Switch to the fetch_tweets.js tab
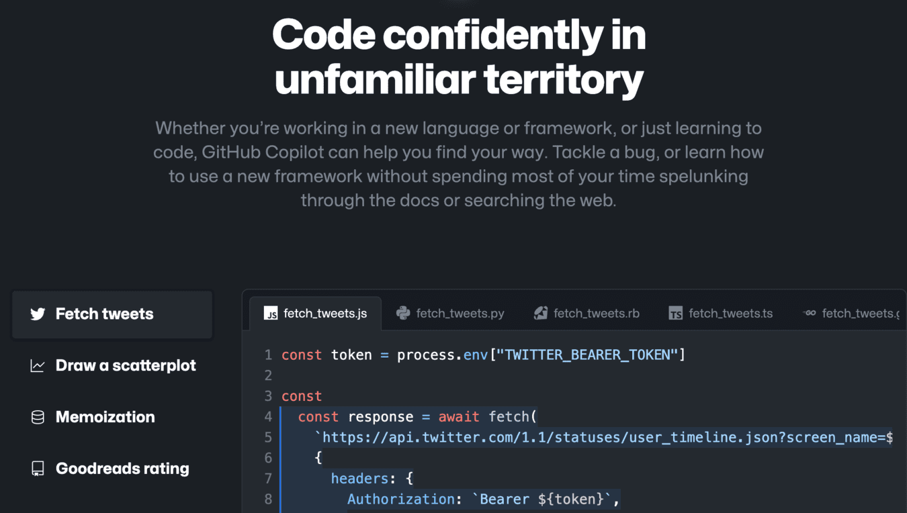The height and width of the screenshot is (513, 907). (315, 314)
